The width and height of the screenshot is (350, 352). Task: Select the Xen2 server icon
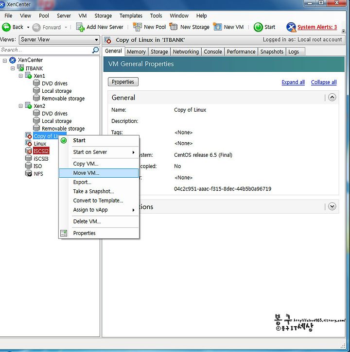29,105
